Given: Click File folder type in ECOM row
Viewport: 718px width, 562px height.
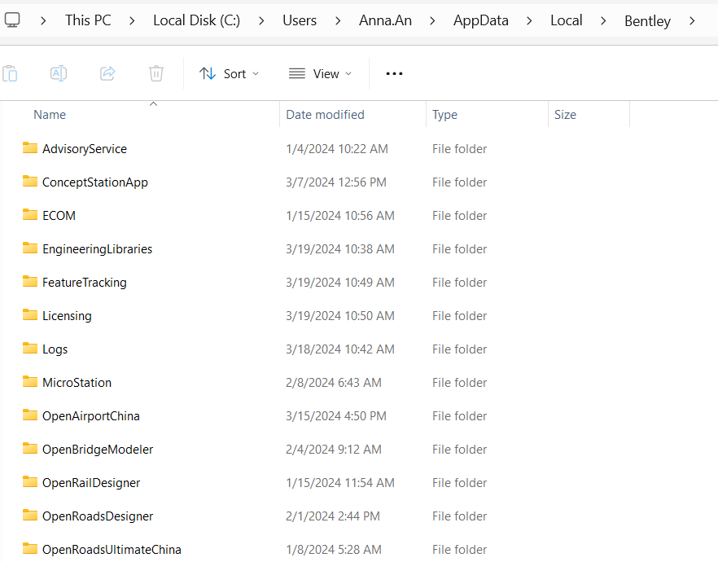Looking at the screenshot, I should [459, 216].
